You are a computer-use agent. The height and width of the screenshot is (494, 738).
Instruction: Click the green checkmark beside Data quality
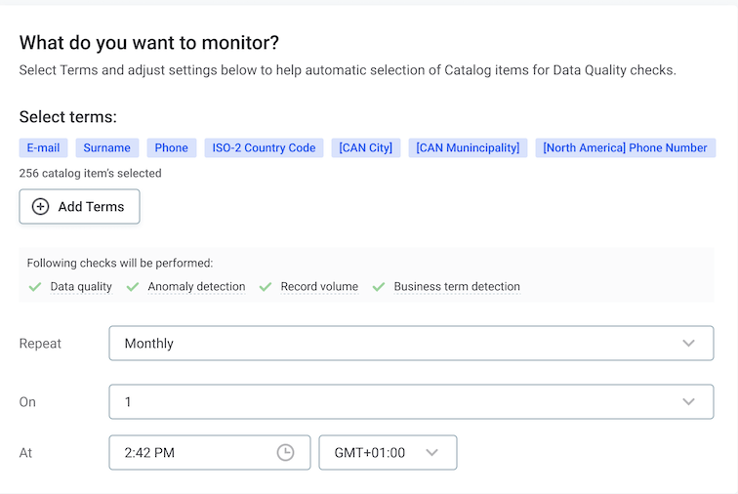click(x=35, y=287)
